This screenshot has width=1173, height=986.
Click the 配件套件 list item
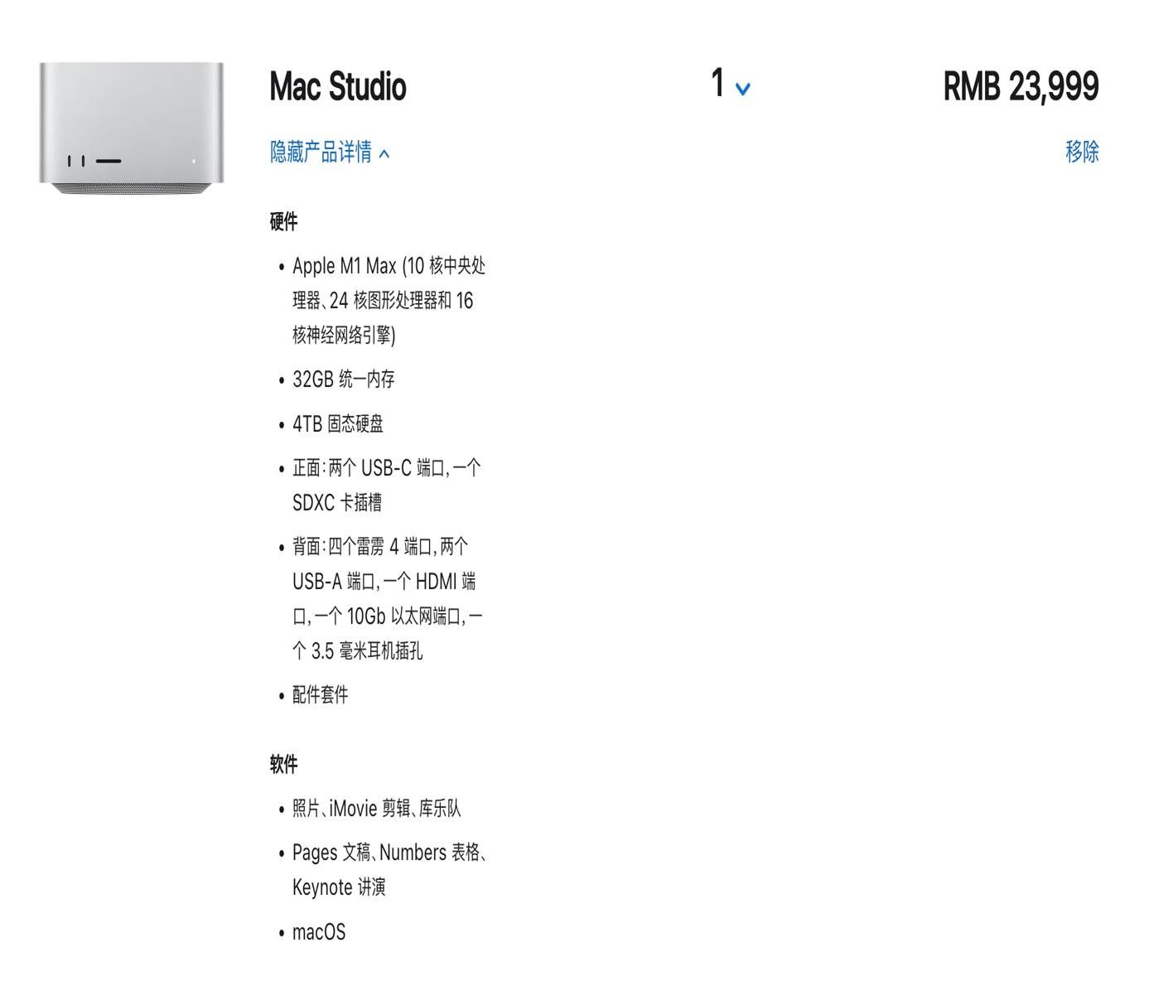pyautogui.click(x=320, y=694)
